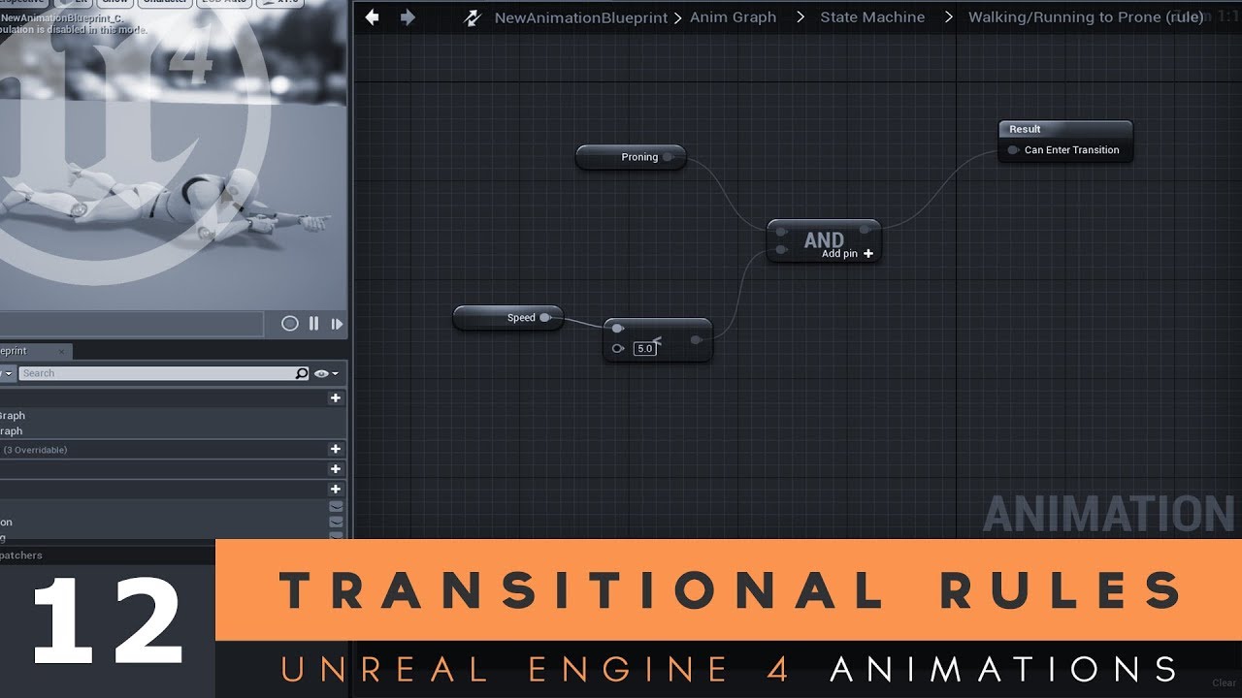The height and width of the screenshot is (698, 1242).
Task: Open NewAnimationBlueprint in the breadcrumb
Action: 582,17
